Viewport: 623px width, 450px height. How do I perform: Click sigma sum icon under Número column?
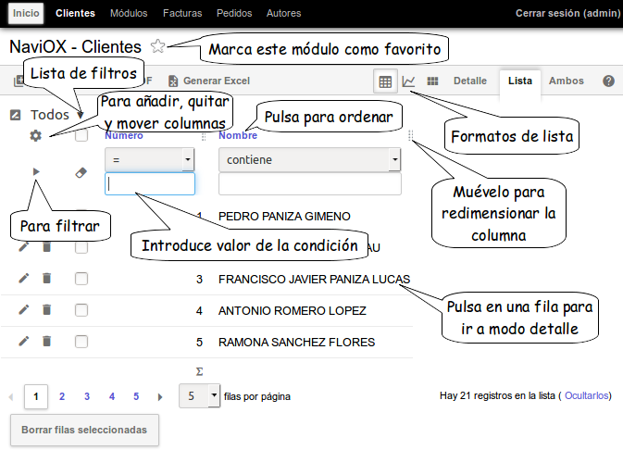click(199, 371)
